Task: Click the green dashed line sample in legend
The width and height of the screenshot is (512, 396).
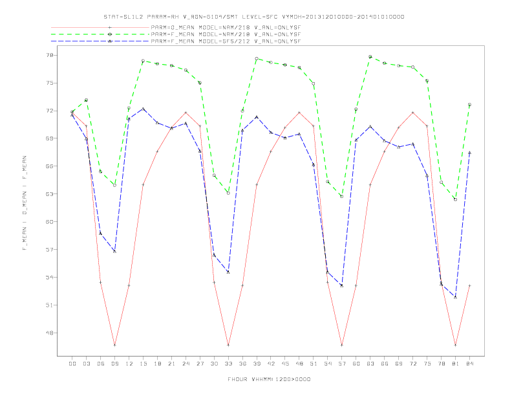Action: (100, 34)
